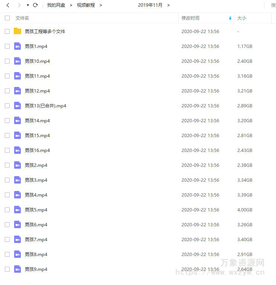Open the navigation history dropdown arrow
The image size is (276, 285).
(x=28, y=5)
